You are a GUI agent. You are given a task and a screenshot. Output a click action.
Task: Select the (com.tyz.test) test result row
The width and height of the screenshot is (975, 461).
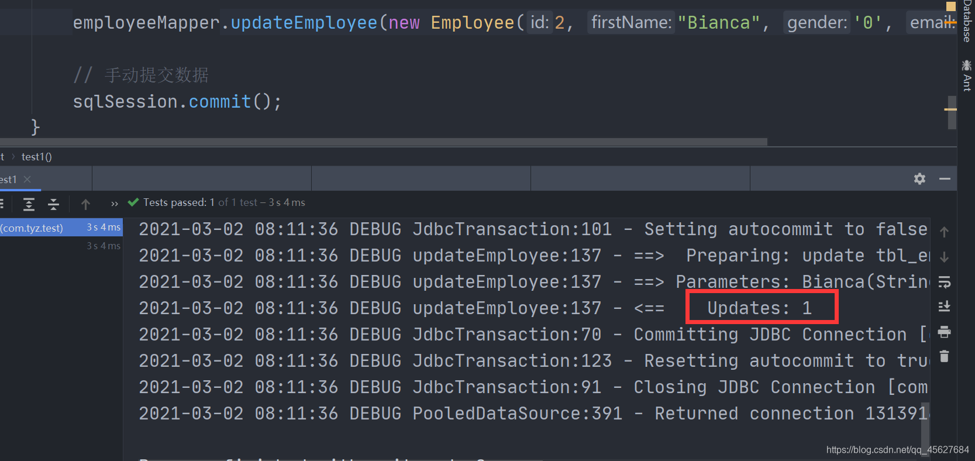pyautogui.click(x=61, y=228)
